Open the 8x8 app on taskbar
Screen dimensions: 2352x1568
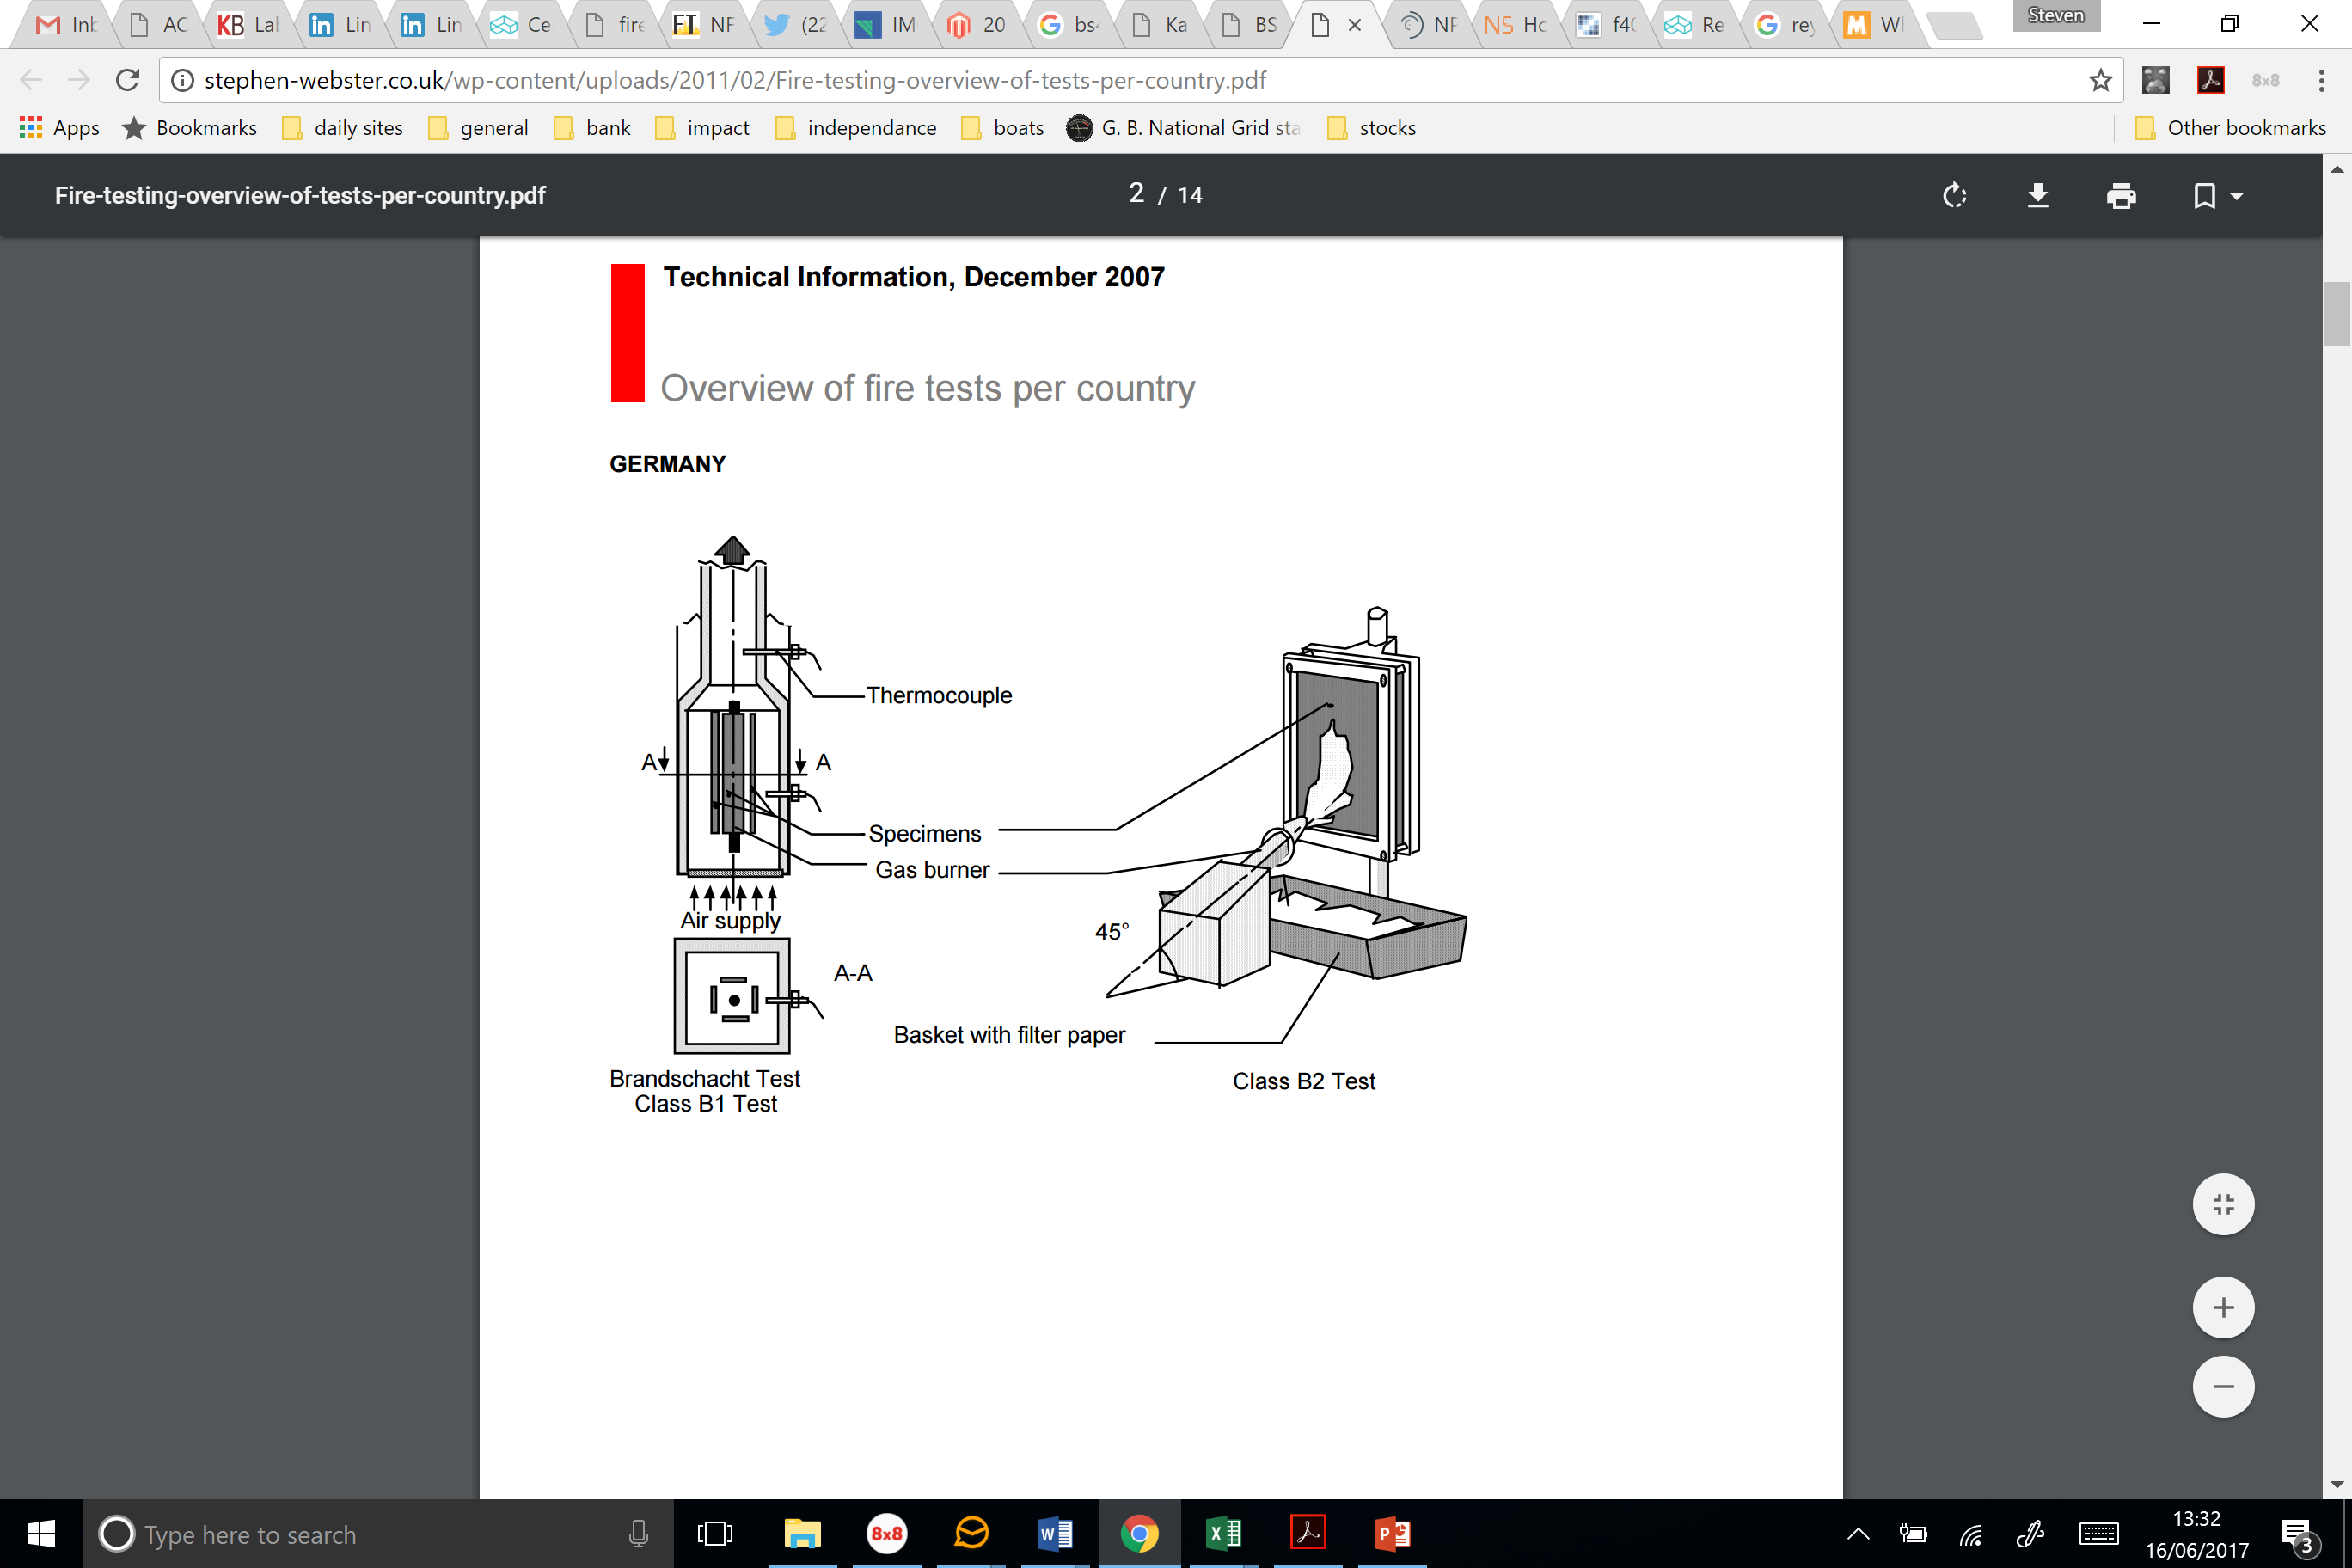point(886,1533)
